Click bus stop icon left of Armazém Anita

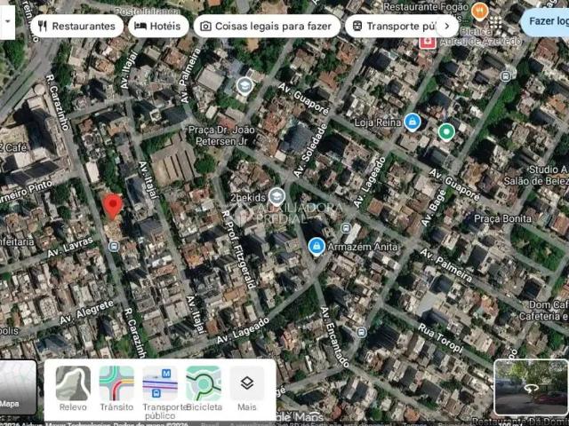click(346, 228)
